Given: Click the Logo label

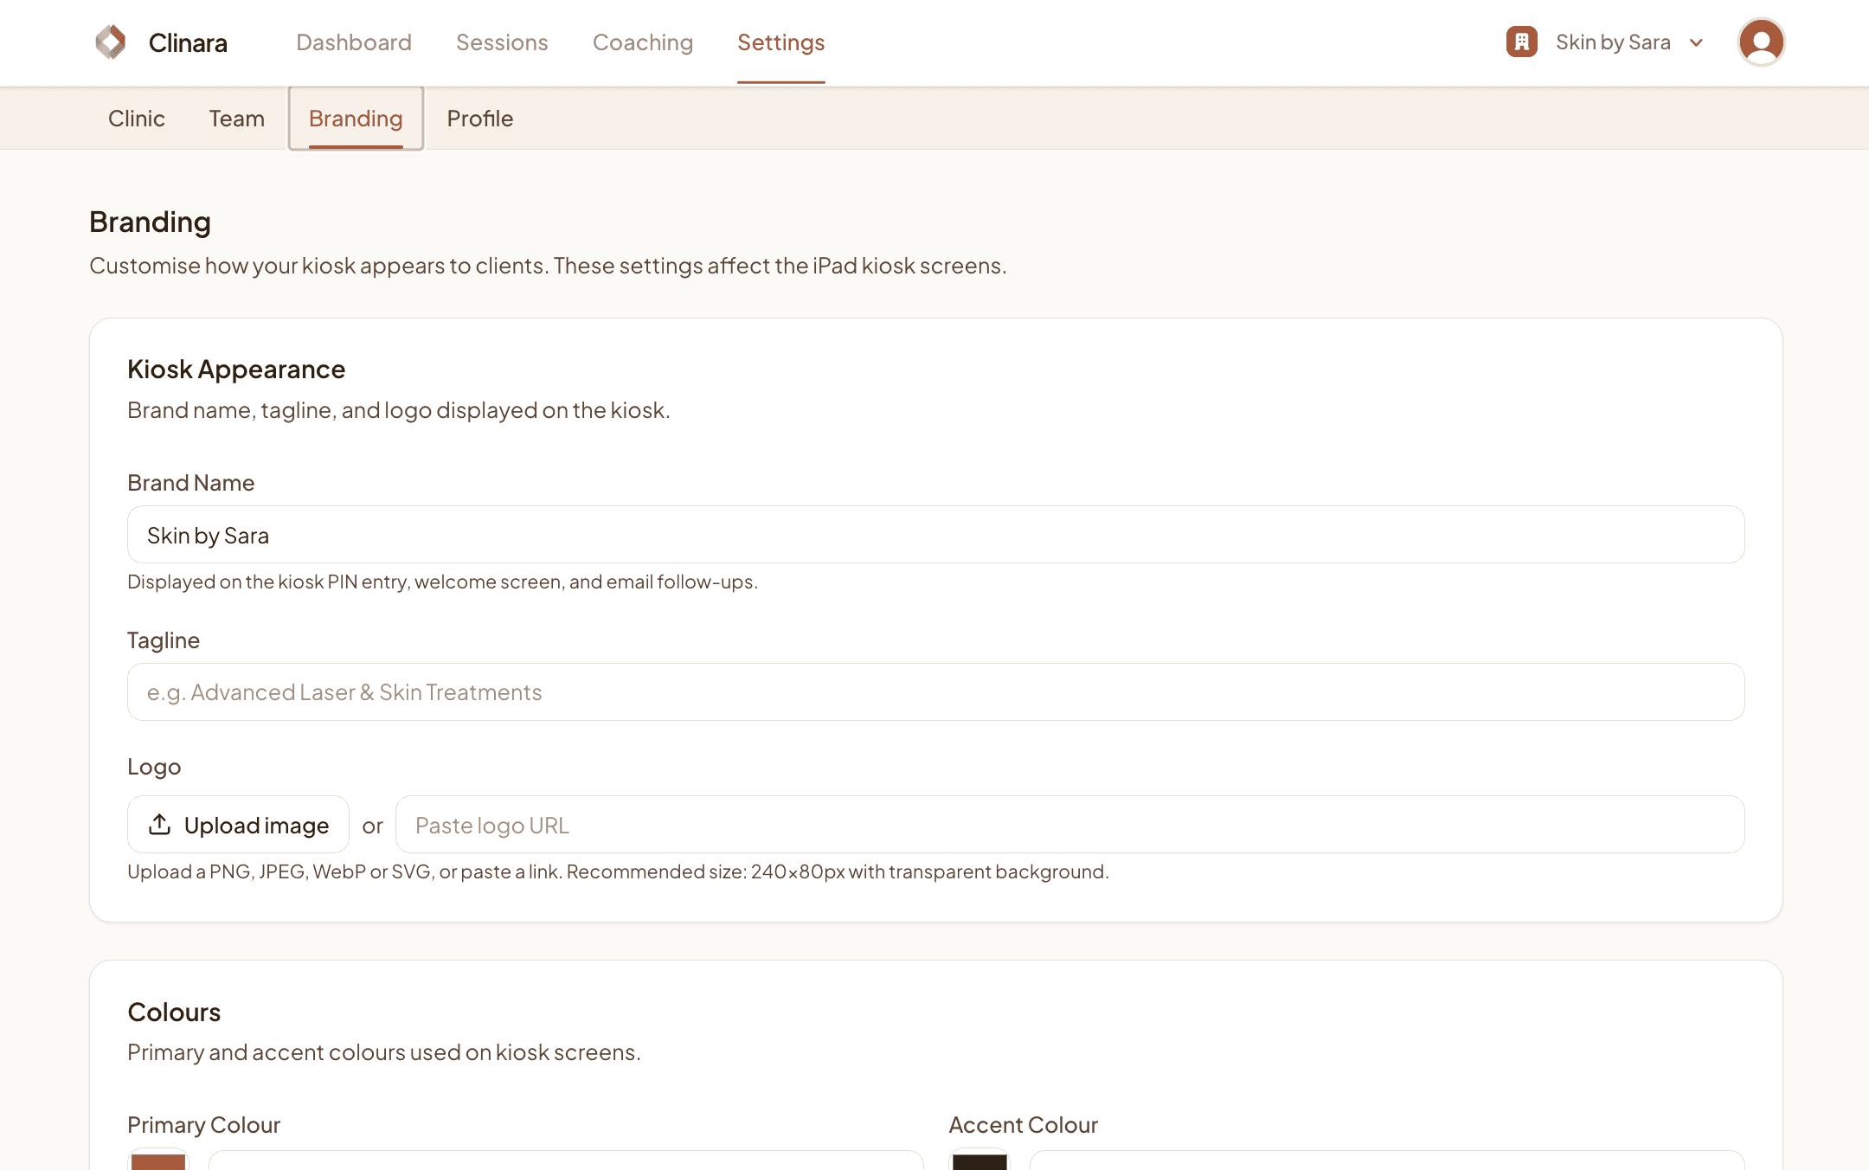Looking at the screenshot, I should tap(154, 767).
